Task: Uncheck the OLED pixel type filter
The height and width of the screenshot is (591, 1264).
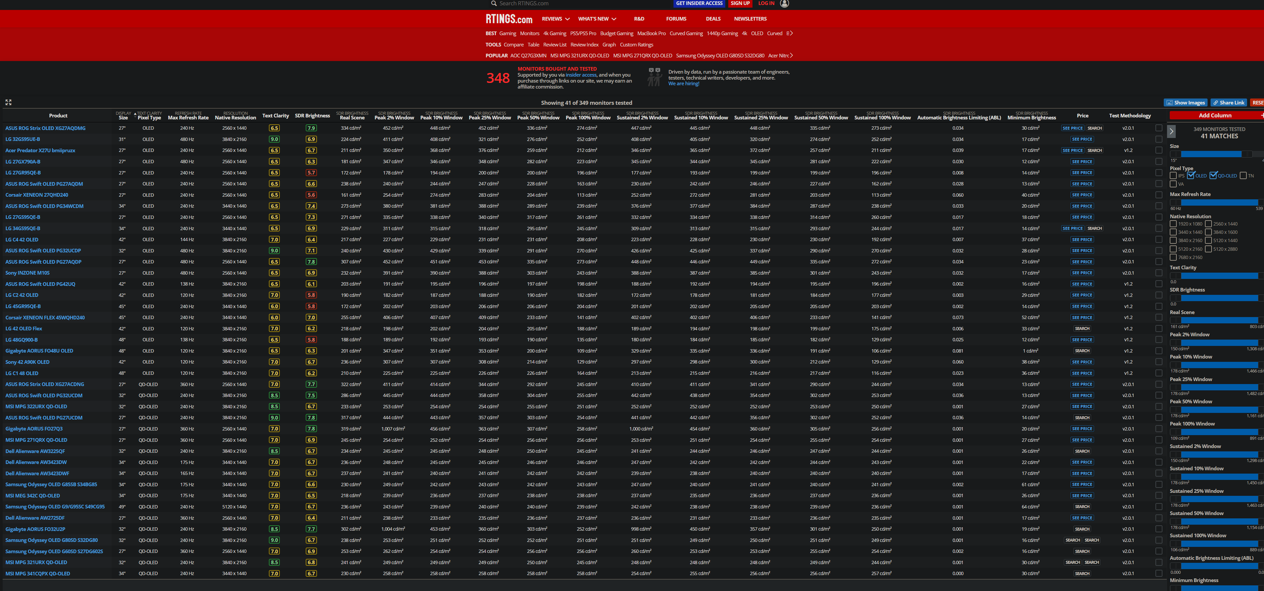Action: point(1191,175)
